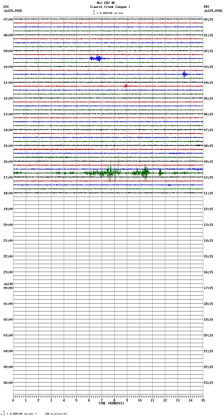The height and width of the screenshot is (417, 224).
Task: Click the '06:00' UTC time label
Action: (8, 383)
